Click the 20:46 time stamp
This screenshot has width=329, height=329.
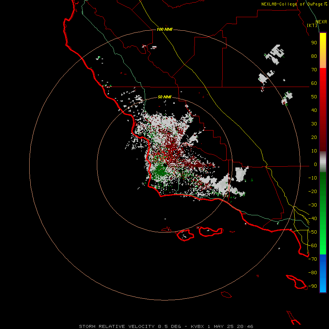pyautogui.click(x=245, y=326)
